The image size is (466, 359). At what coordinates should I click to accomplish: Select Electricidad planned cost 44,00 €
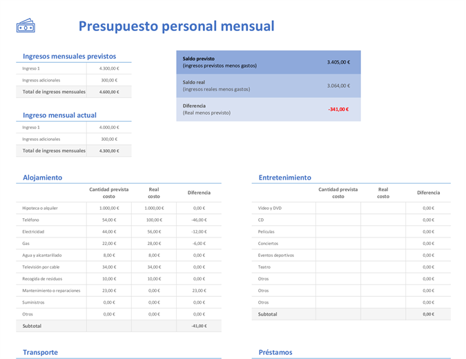[x=109, y=231]
